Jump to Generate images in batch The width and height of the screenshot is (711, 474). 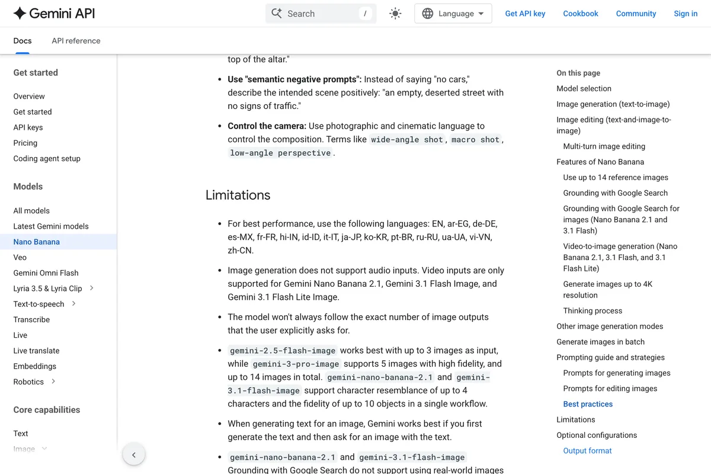600,342
